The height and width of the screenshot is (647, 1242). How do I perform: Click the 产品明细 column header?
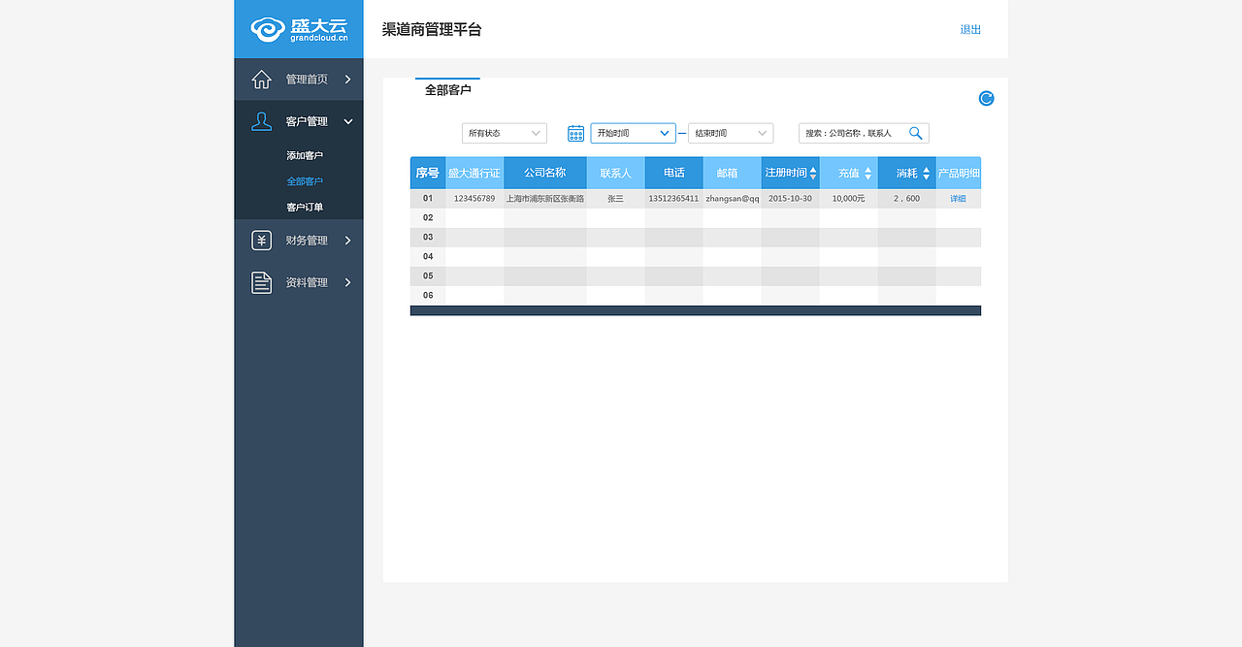point(959,173)
